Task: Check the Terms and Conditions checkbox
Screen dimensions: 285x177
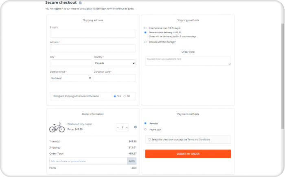Action: [149, 140]
